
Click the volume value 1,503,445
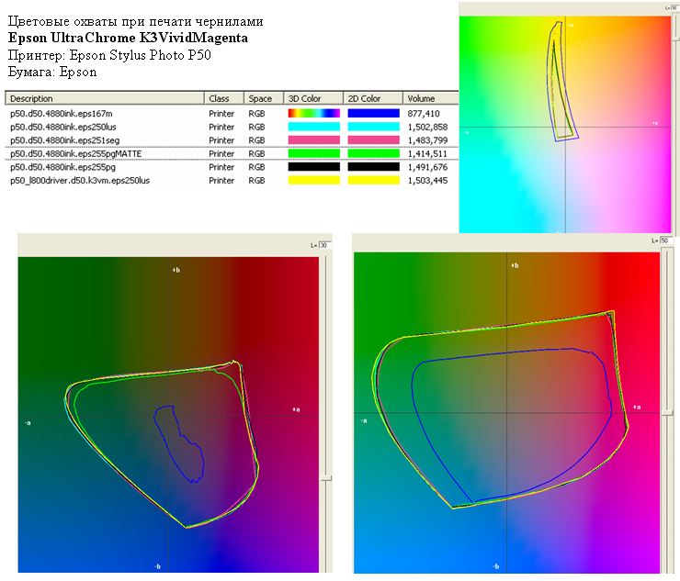click(x=427, y=181)
